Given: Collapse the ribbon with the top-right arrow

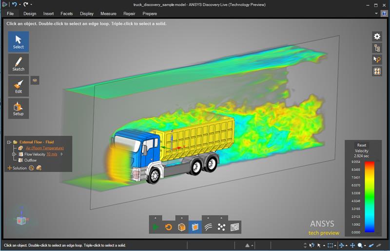Looking at the screenshot, I should point(376,14).
